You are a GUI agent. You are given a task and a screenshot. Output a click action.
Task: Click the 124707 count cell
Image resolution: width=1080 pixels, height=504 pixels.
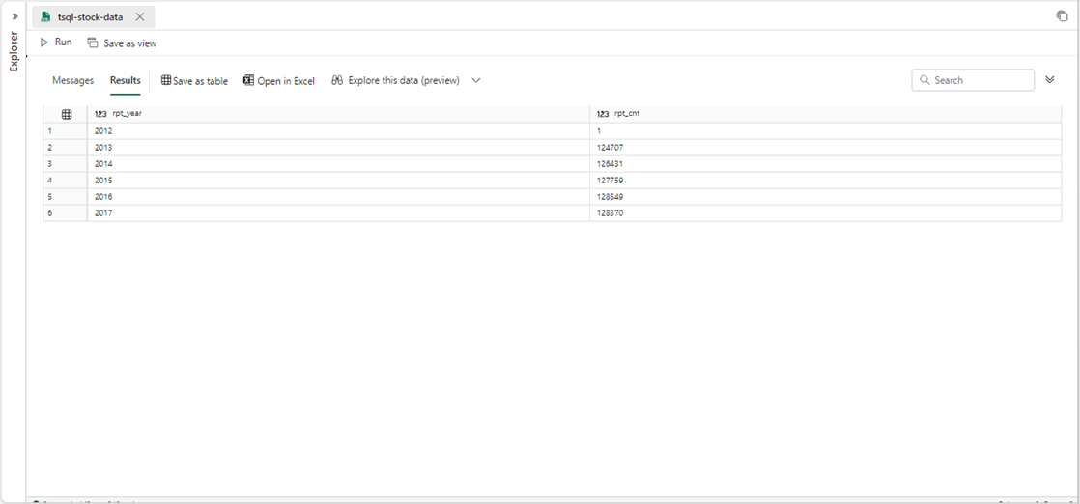(825, 148)
